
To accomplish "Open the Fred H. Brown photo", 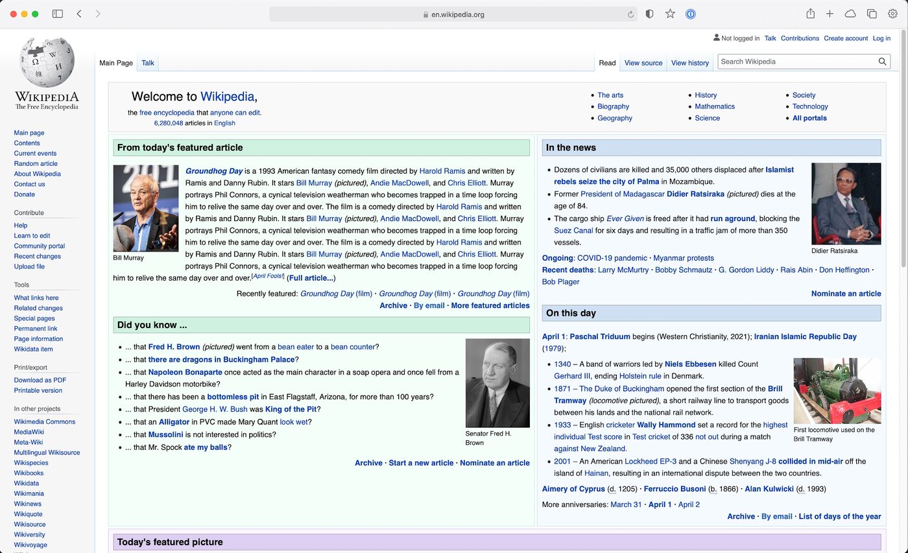I will point(497,382).
